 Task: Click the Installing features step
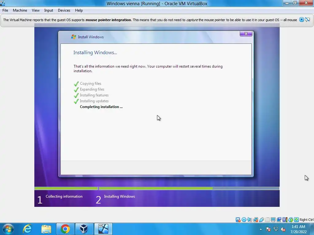94,95
